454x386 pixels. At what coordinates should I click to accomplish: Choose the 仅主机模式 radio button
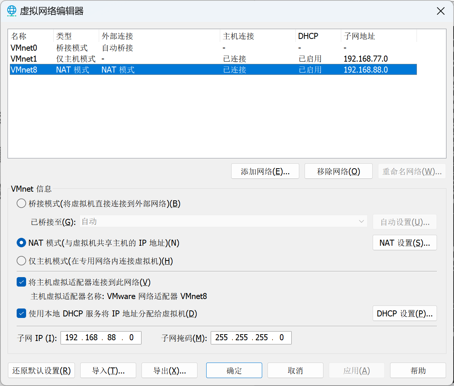(22, 261)
